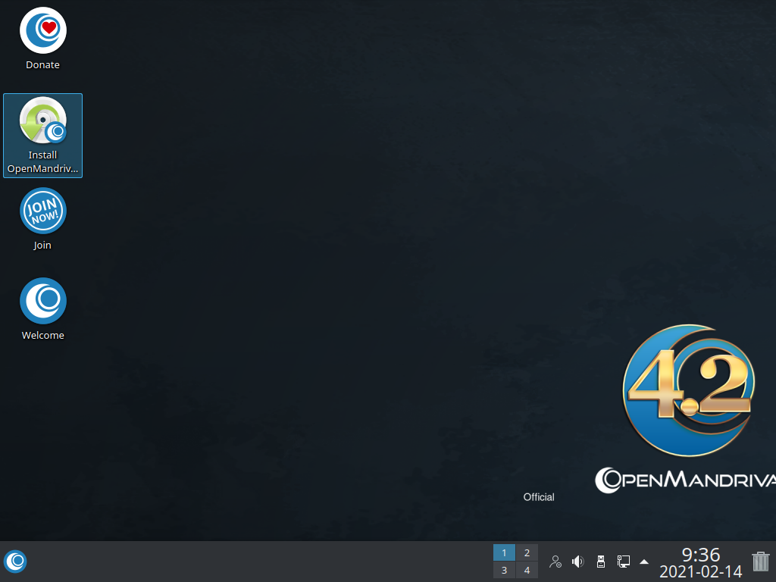Click the 9:36 digital clock
Image resolution: width=776 pixels, height=582 pixels.
pyautogui.click(x=701, y=554)
